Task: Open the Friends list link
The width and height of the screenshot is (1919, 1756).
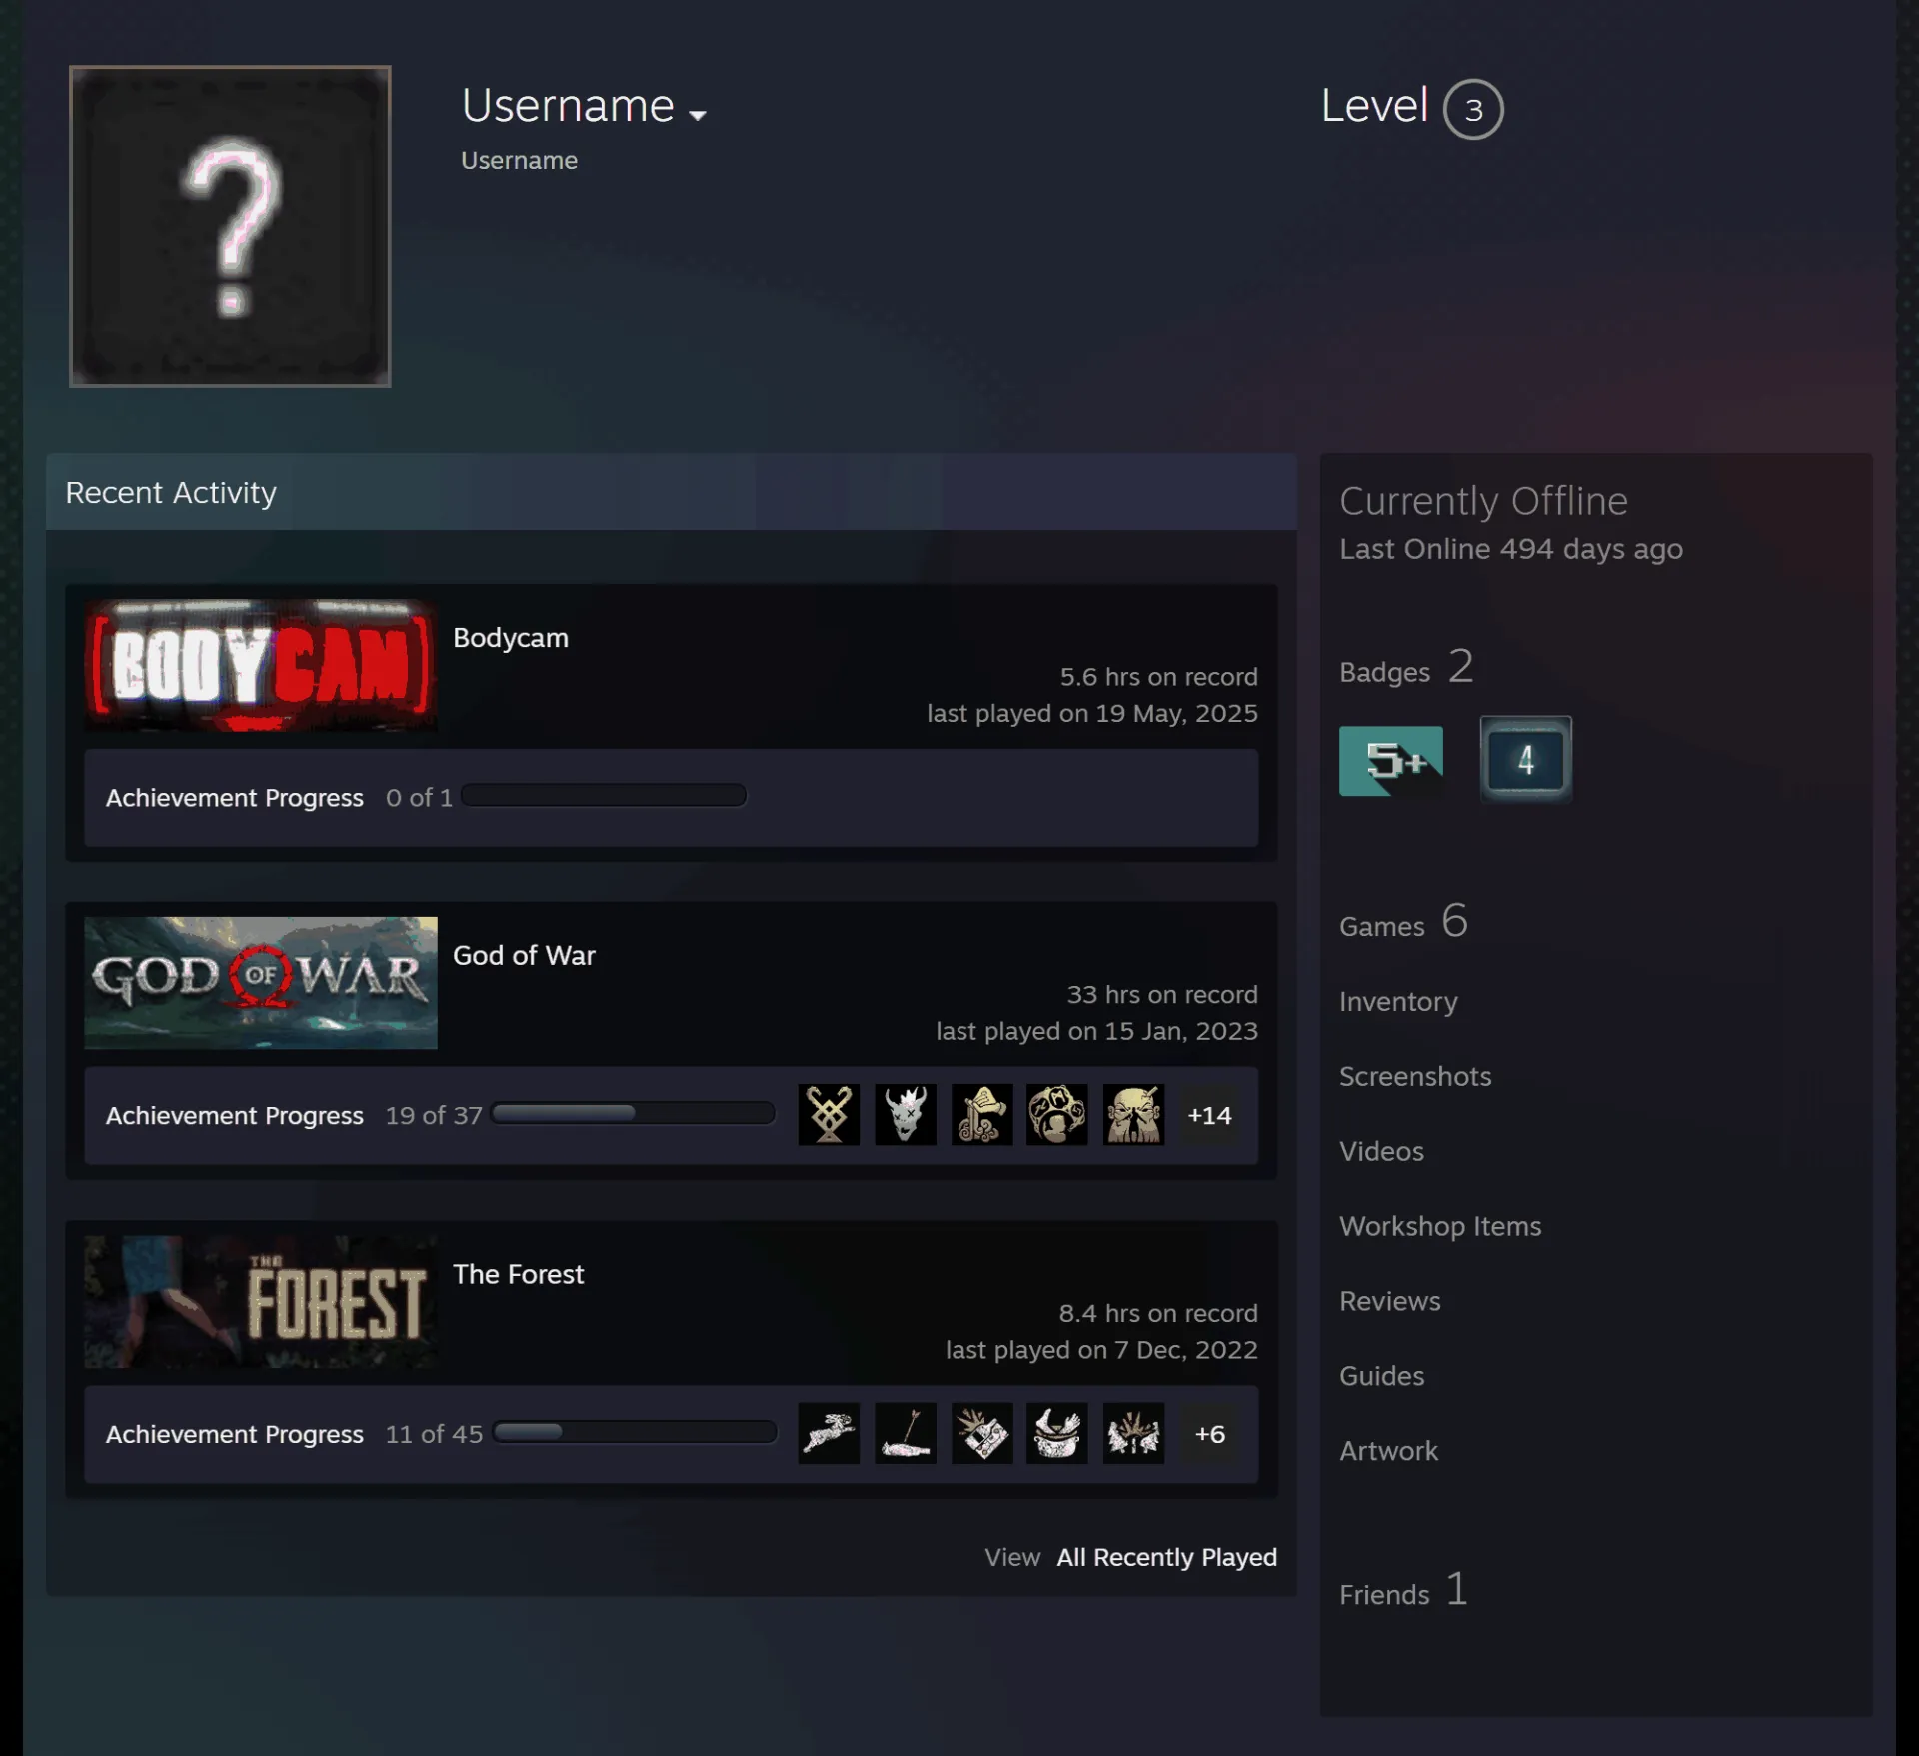Action: 1403,1590
